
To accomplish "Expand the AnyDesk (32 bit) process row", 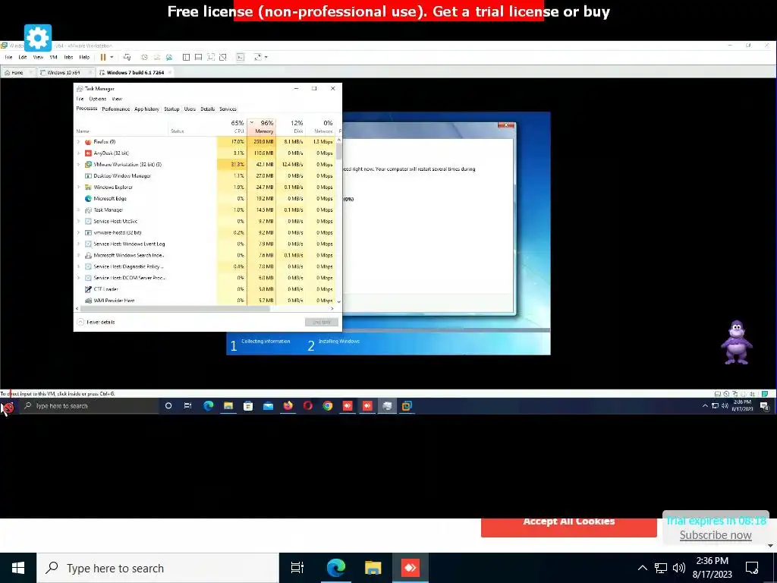I will (x=78, y=153).
